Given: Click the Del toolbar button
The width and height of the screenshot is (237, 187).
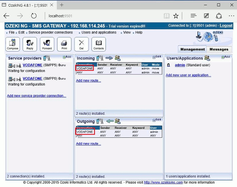Looking at the screenshot, I should [81, 44].
